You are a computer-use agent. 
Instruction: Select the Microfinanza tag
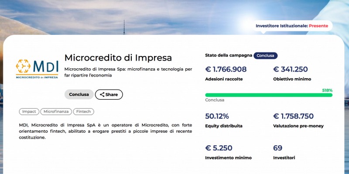(x=56, y=111)
